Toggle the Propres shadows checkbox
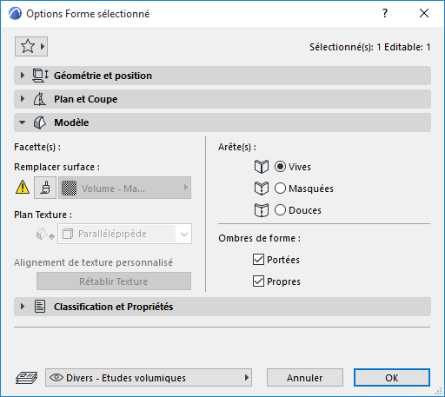 pos(258,281)
